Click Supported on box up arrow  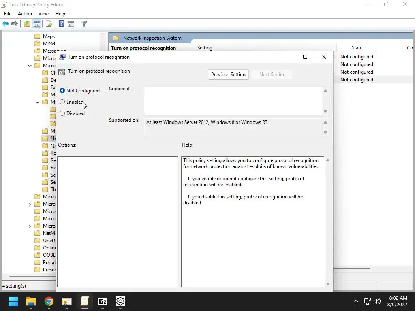pos(325,122)
